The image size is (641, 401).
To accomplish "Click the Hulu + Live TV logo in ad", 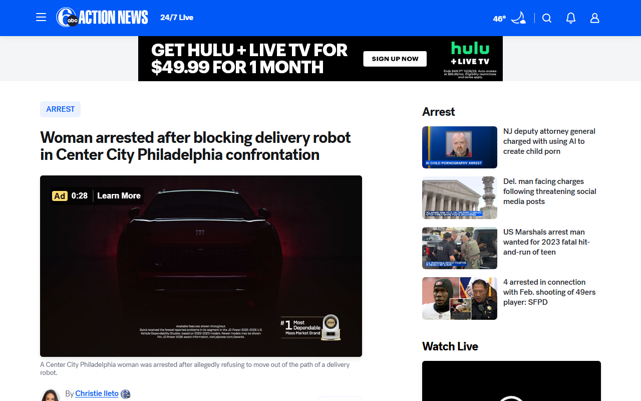I will (x=470, y=53).
